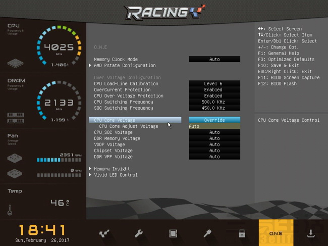Open the Security tab with padlock icon
Image resolution: width=328 pixels, height=246 pixels.
click(242, 233)
